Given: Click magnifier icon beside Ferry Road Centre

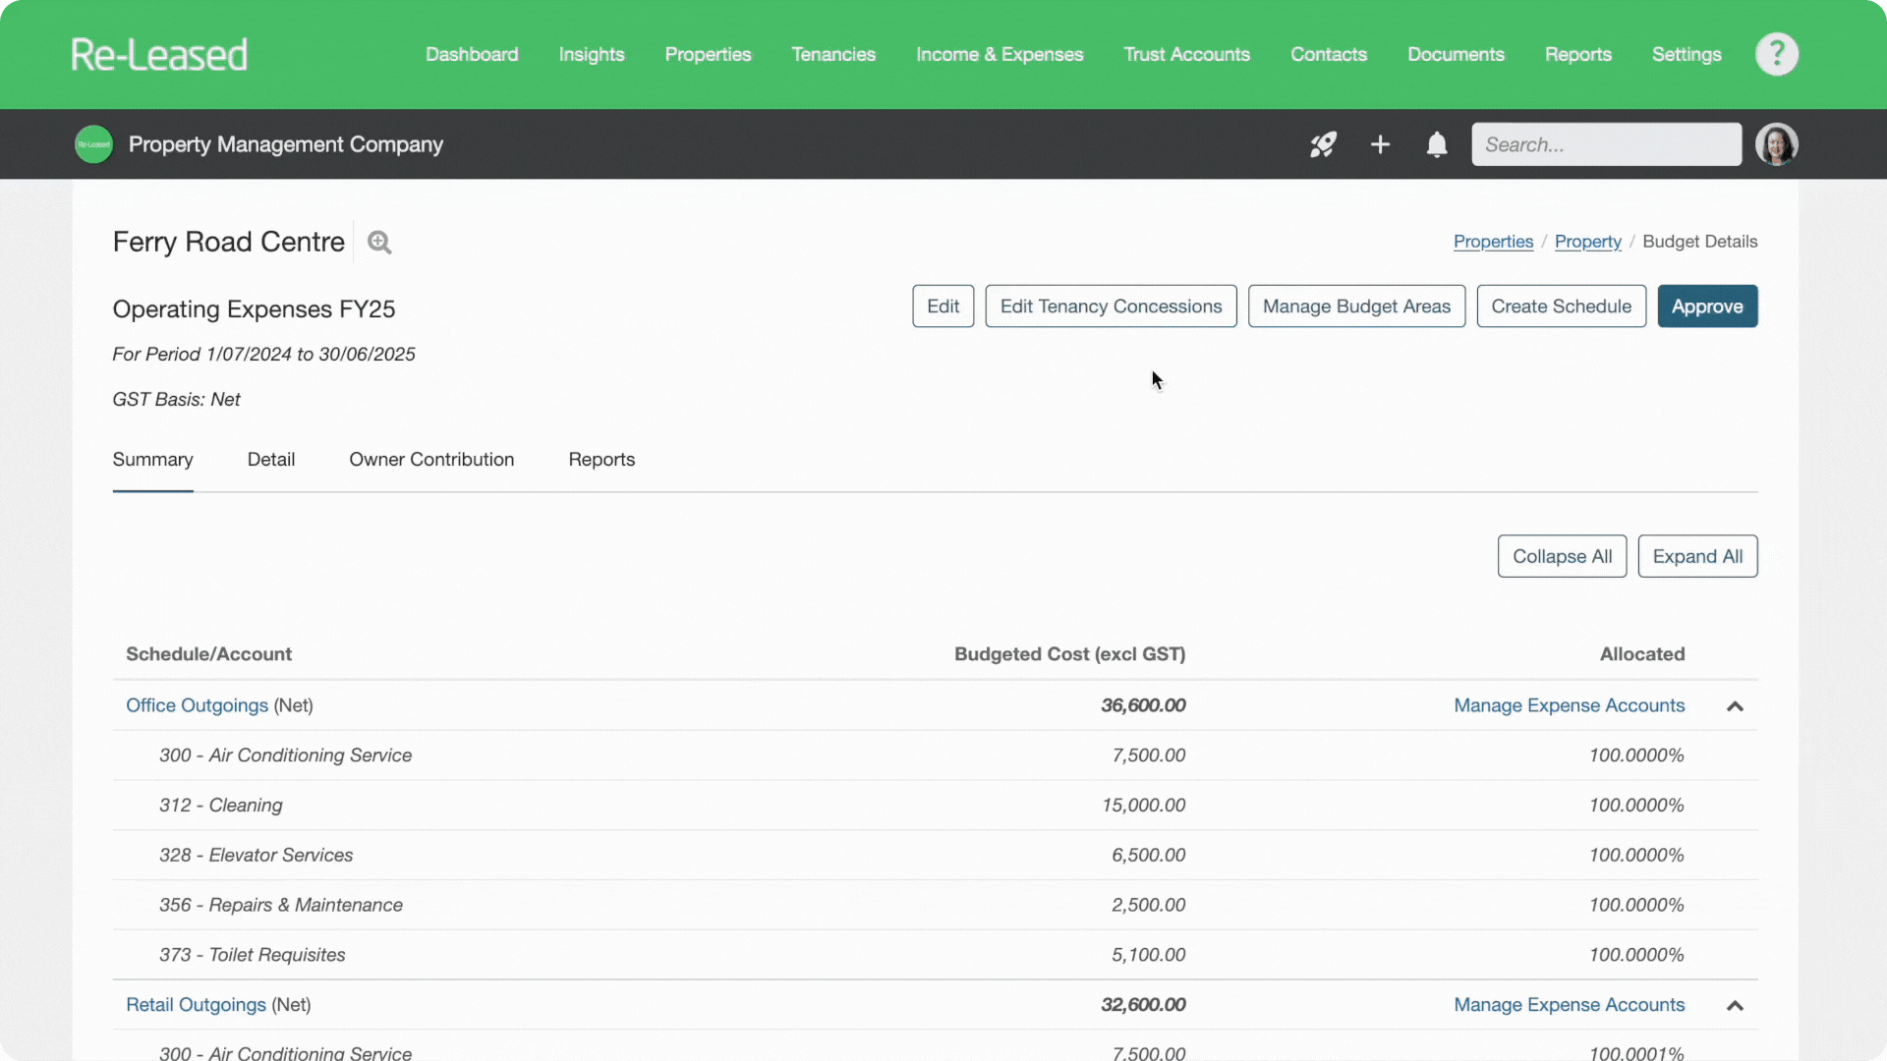Looking at the screenshot, I should (x=379, y=242).
